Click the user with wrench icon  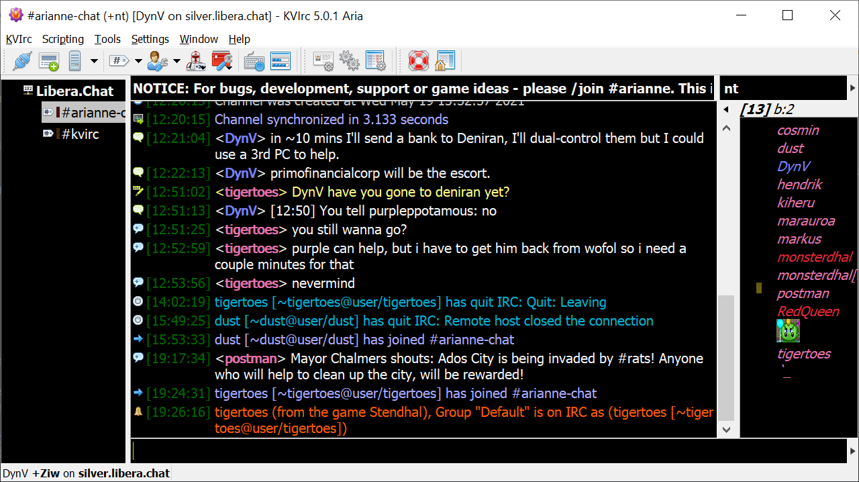pyautogui.click(x=157, y=61)
